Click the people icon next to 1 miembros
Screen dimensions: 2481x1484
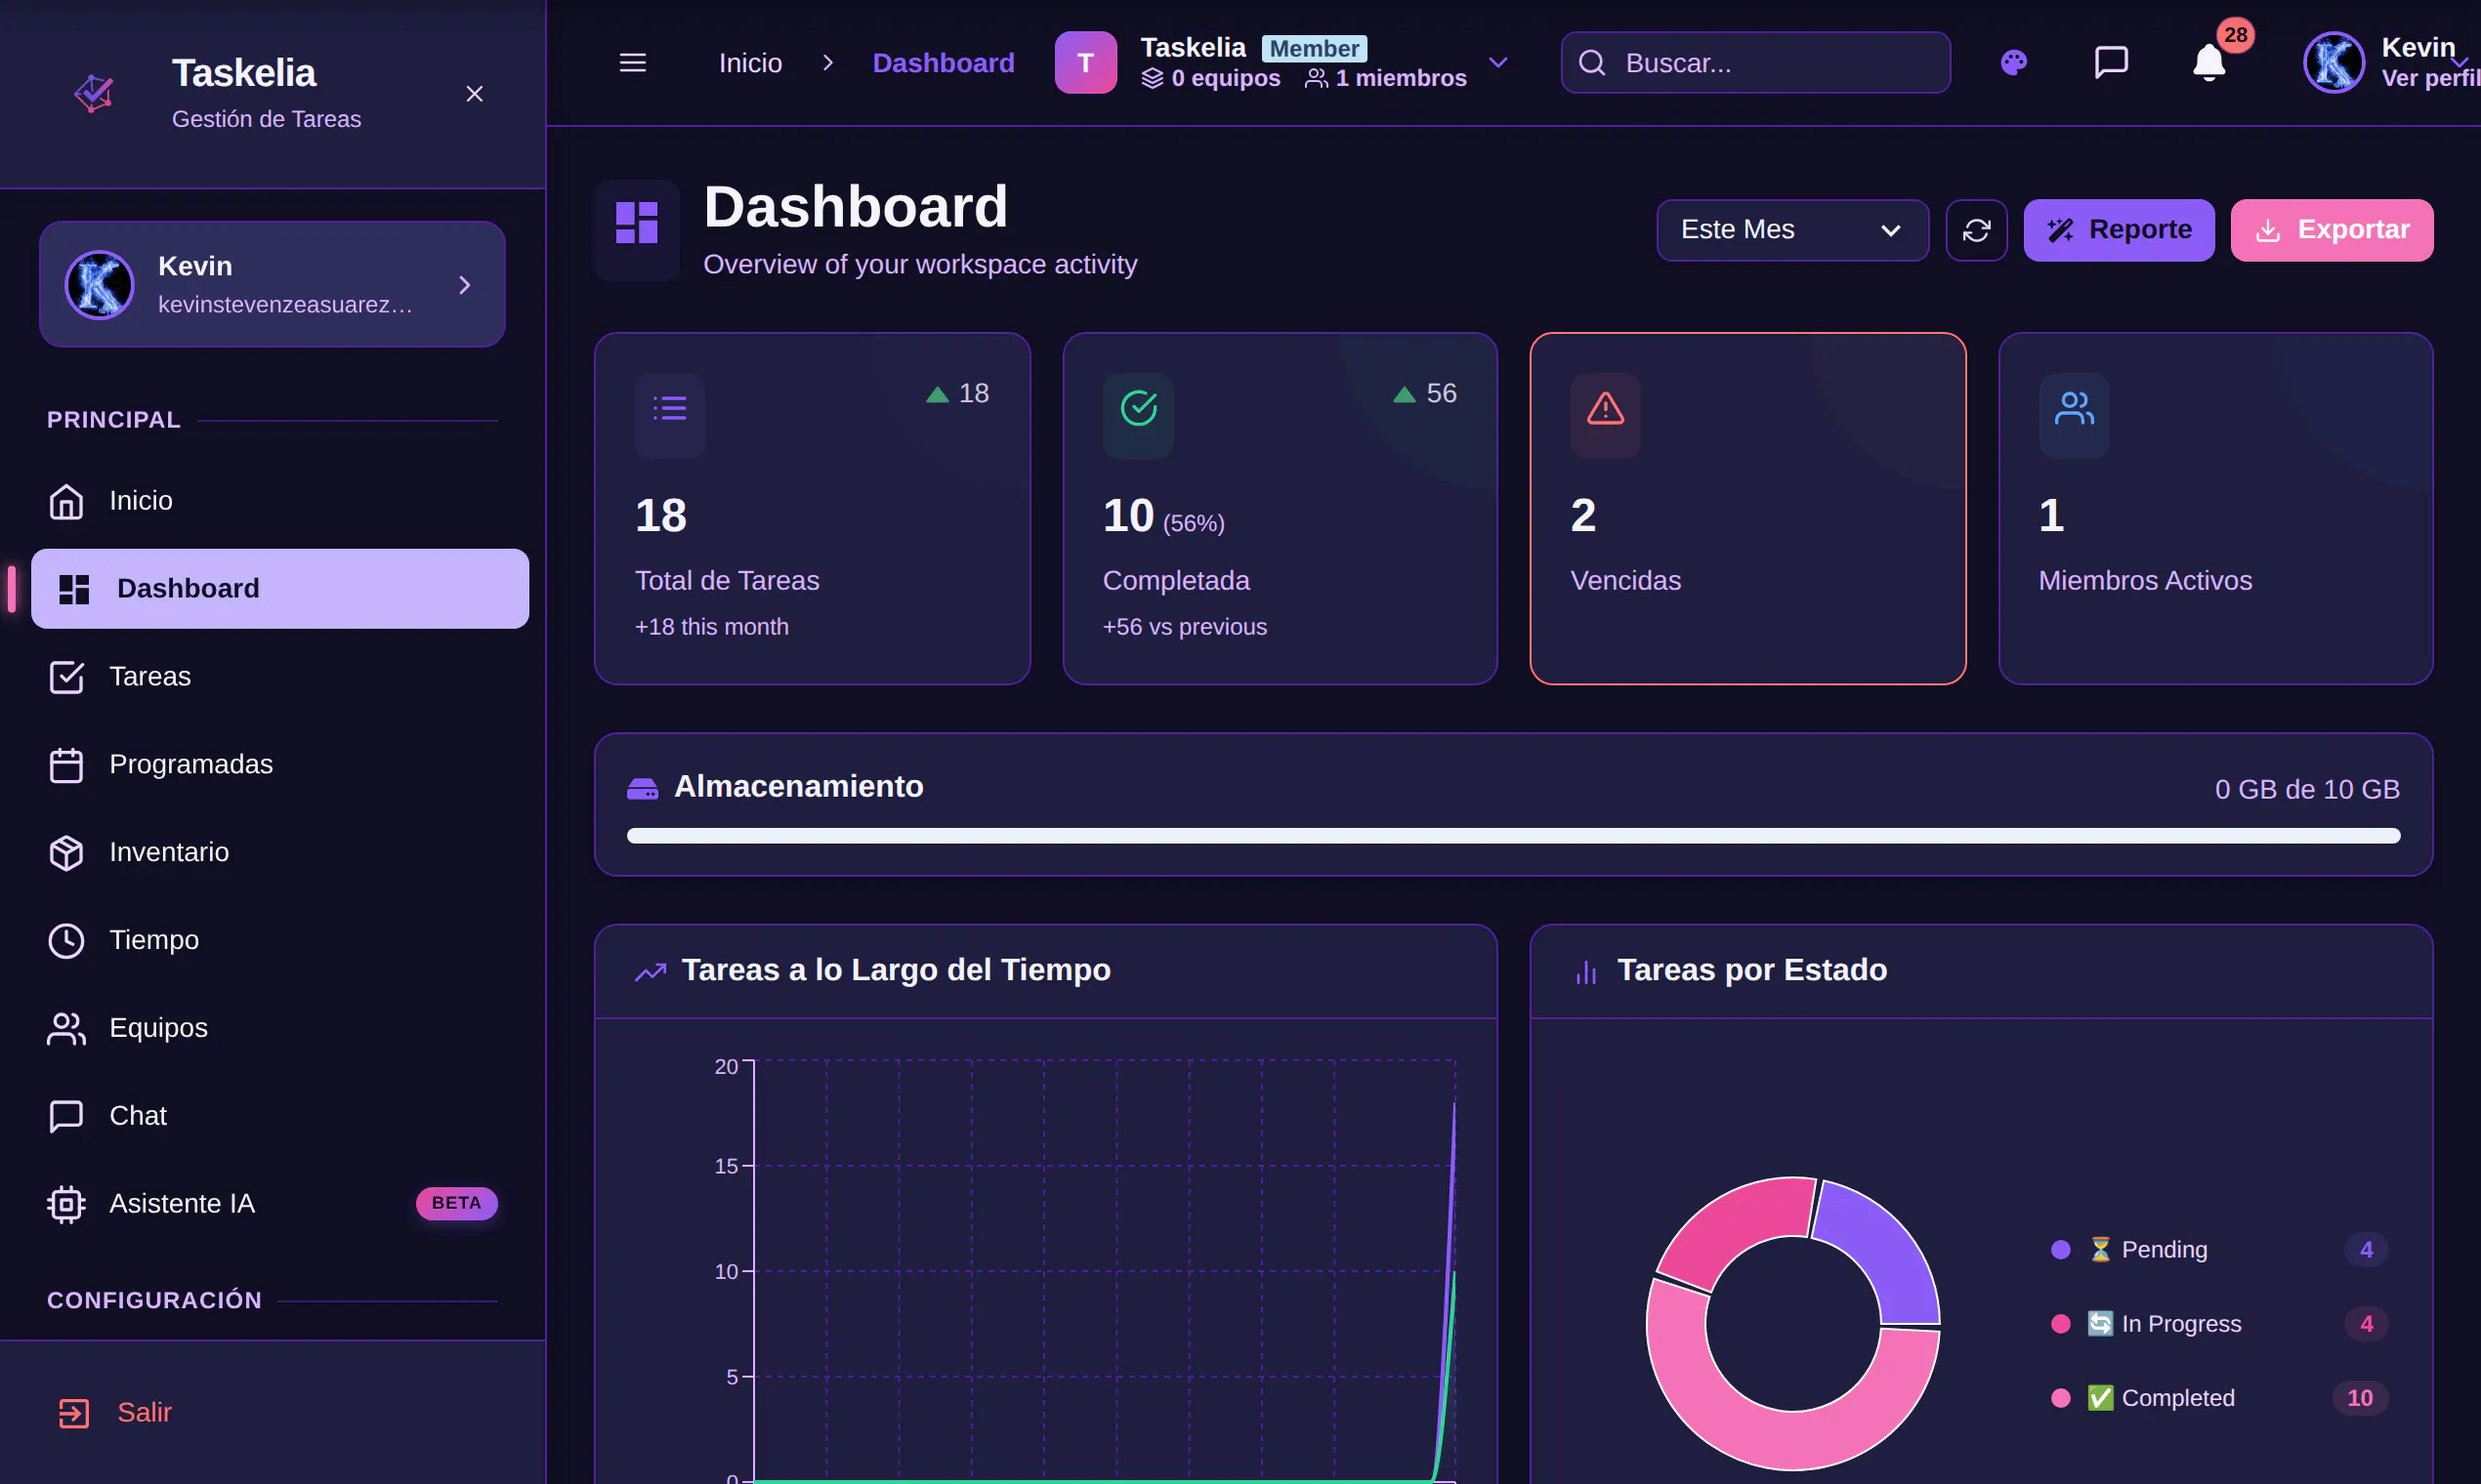coord(1317,78)
